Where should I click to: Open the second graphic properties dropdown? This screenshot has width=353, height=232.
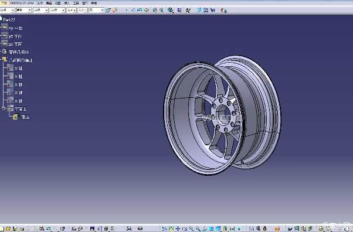[x=23, y=10]
